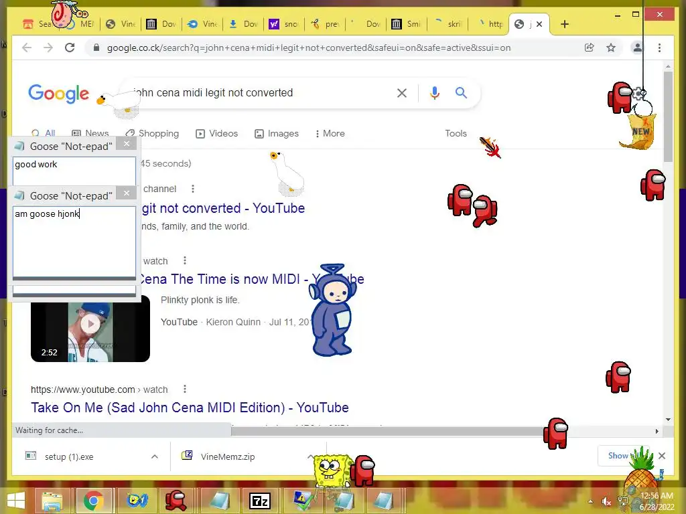Screen dimensions: 686x514
Task: Open a new browser tab
Action: (x=565, y=24)
